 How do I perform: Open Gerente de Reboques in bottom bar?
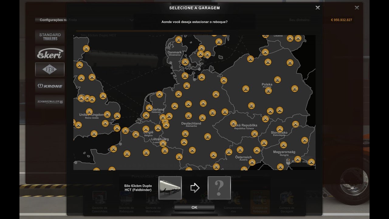(x=126, y=202)
